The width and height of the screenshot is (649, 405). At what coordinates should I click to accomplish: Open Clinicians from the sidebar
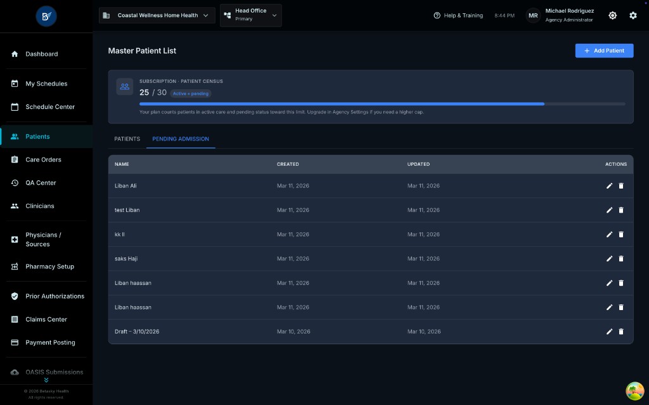[46, 206]
